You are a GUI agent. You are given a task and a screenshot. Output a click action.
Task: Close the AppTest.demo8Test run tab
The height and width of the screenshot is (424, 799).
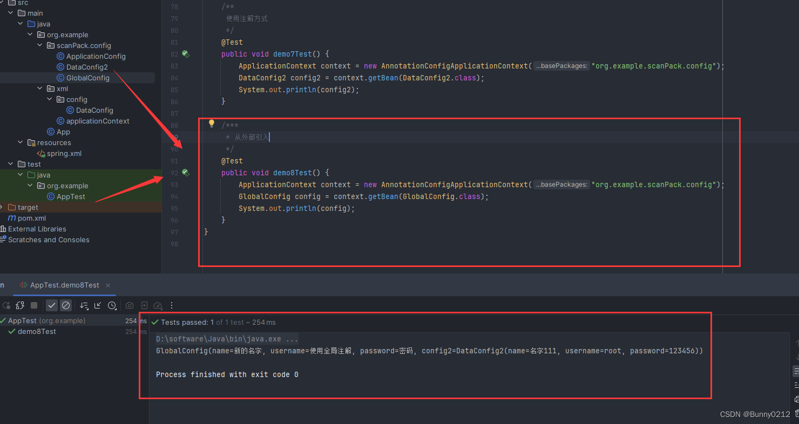[x=108, y=285]
